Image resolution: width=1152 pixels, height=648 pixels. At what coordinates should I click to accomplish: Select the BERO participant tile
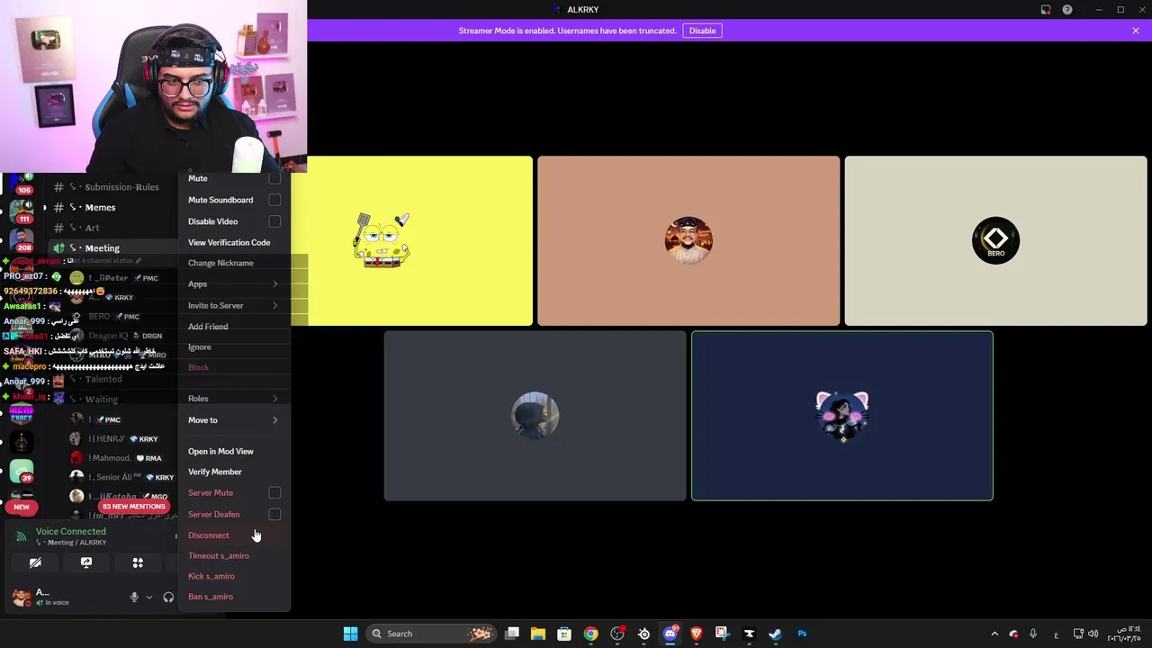click(995, 240)
